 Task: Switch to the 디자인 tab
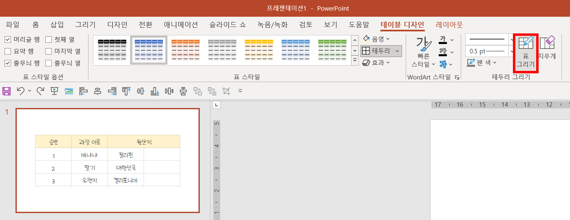117,25
